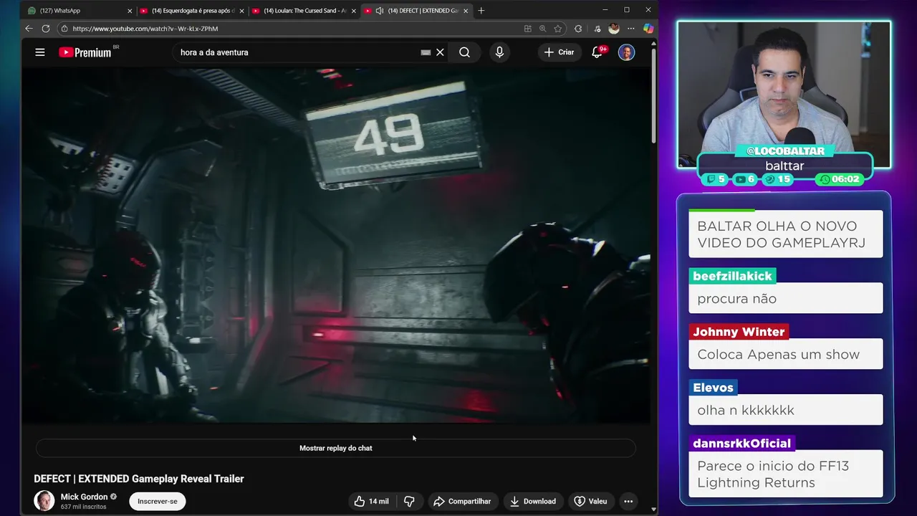Screen dimensions: 917x516
Task: Close the WhatsApp tab
Action: 130,11
